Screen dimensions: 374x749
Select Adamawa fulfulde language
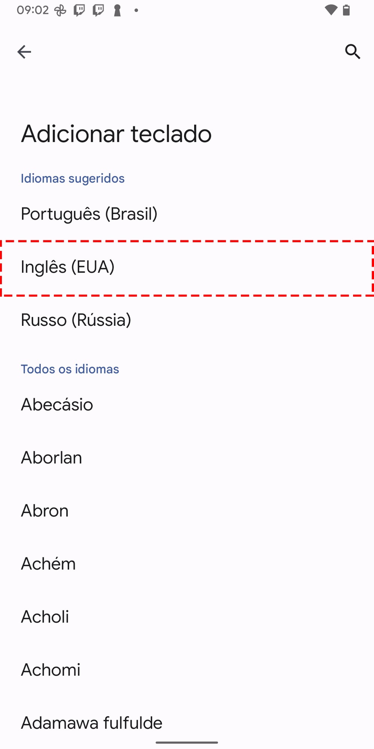92,723
